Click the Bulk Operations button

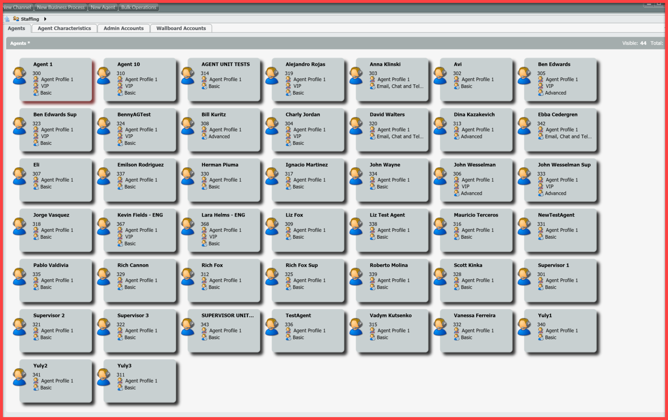point(139,7)
